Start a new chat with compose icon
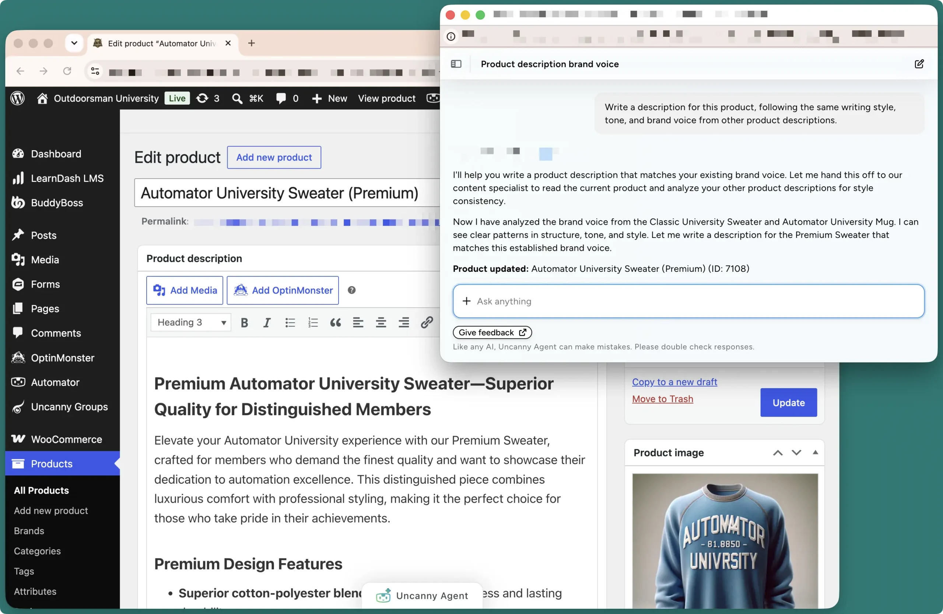 tap(919, 64)
